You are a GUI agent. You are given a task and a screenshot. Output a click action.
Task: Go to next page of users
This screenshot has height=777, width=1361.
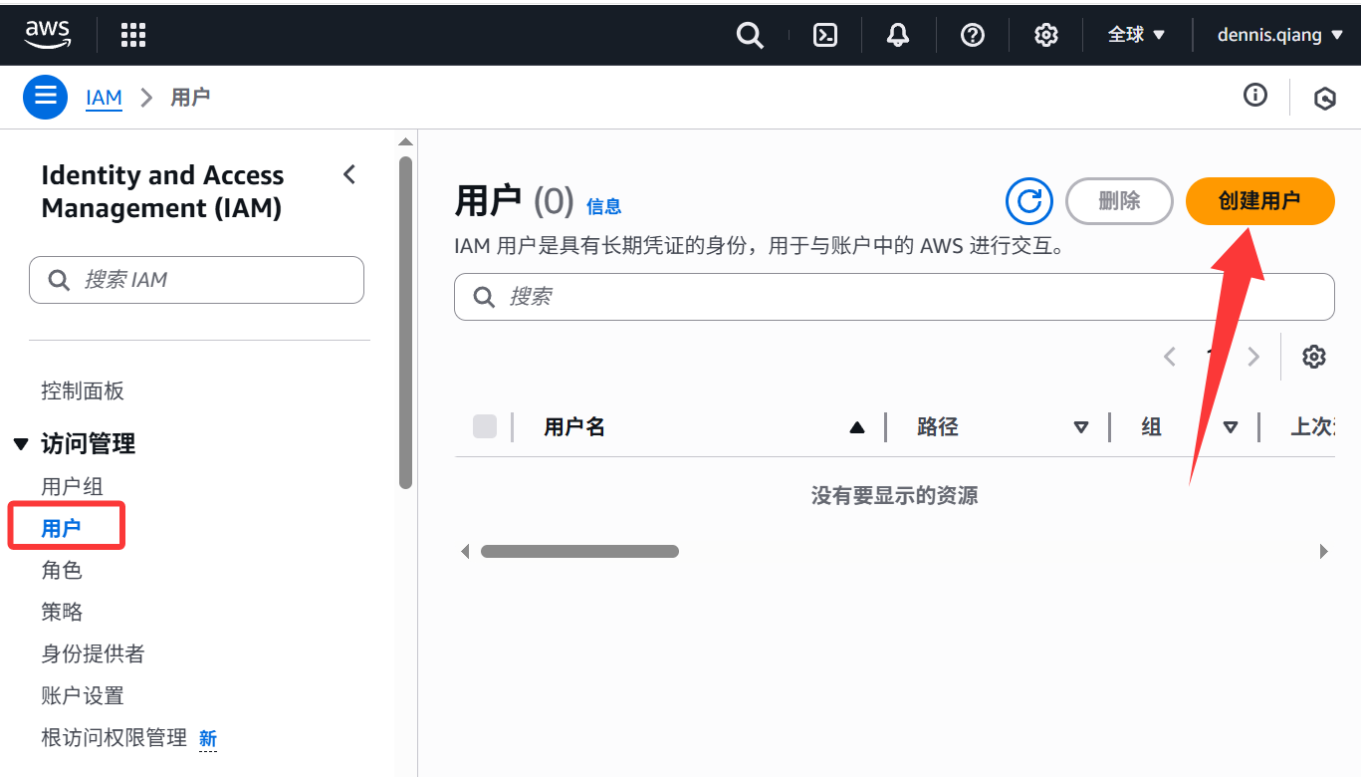coord(1253,357)
